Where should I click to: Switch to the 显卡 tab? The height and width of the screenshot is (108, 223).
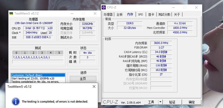[x=151, y=14]
